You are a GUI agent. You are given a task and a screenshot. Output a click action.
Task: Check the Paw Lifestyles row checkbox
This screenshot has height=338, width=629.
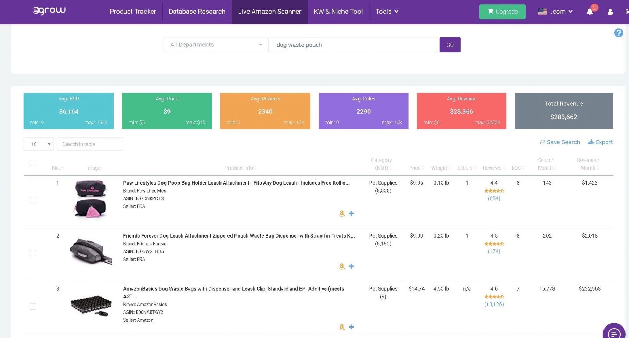pos(33,200)
